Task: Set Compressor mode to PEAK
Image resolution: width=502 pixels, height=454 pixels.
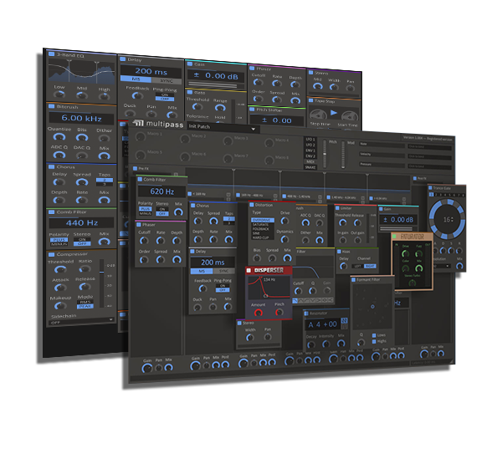Action: click(85, 306)
